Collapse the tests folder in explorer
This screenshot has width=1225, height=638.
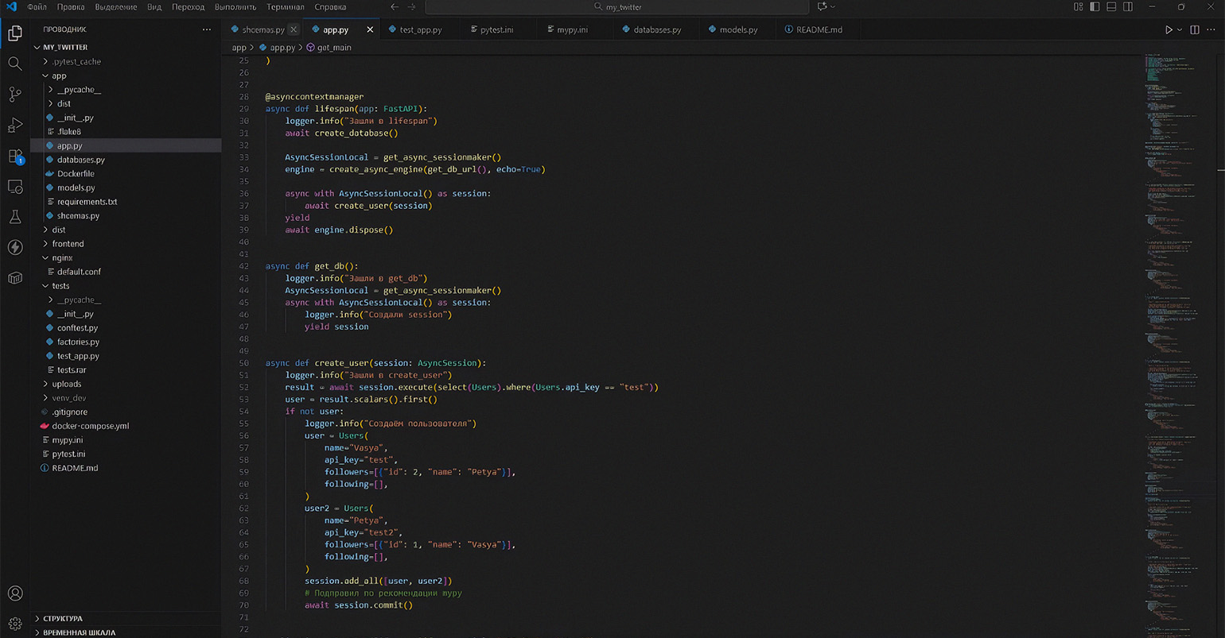[60, 286]
